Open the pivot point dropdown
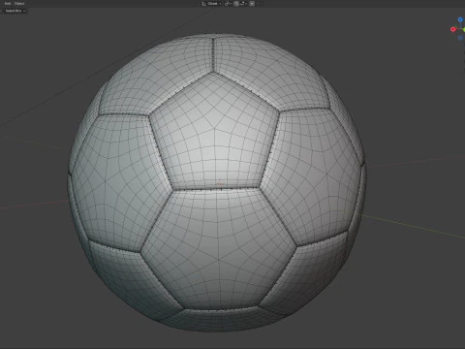This screenshot has height=349, width=465. [x=228, y=4]
